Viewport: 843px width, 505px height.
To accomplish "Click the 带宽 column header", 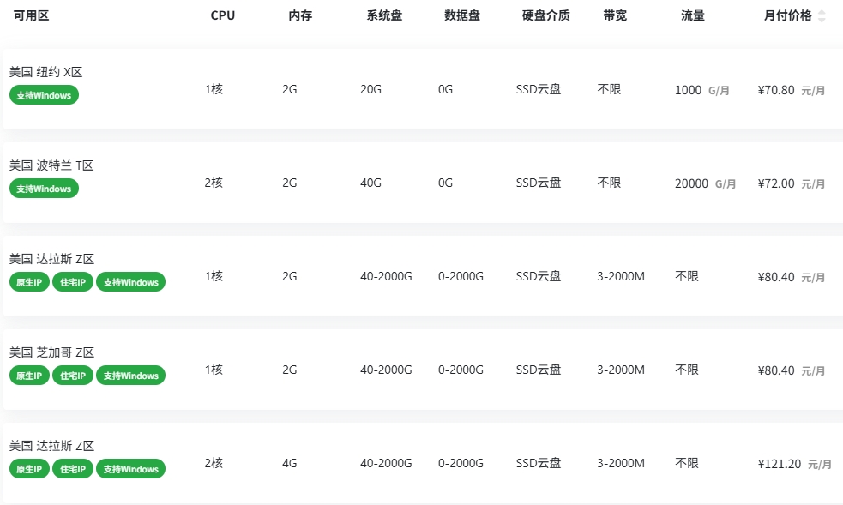I will [x=614, y=15].
